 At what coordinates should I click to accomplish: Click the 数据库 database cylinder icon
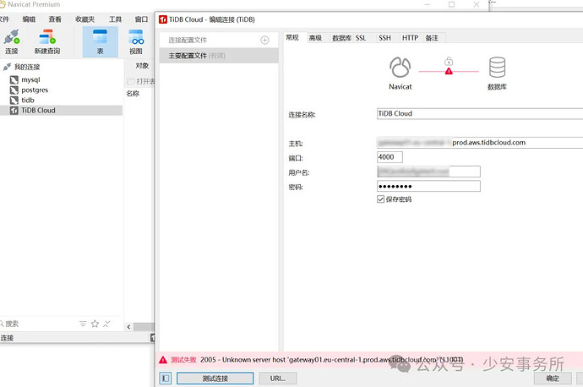click(x=497, y=68)
